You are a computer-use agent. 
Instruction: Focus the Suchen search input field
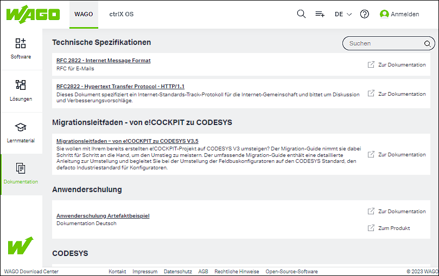click(x=389, y=43)
